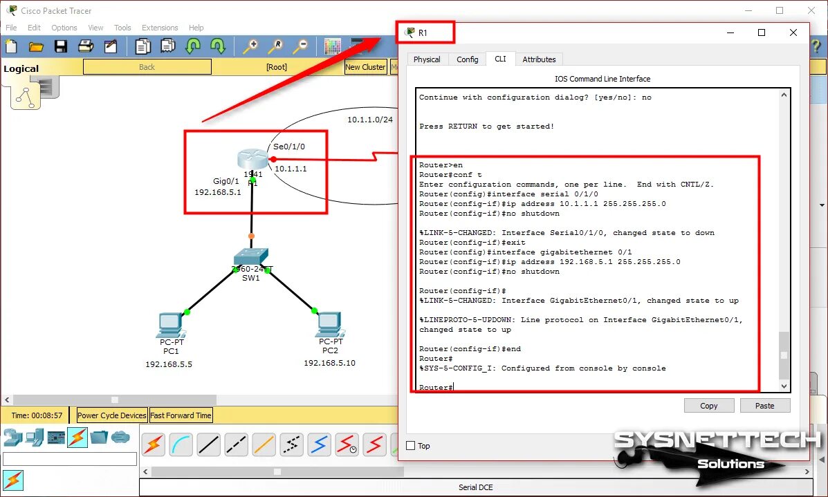
Task: Switch to Attributes tab in R1
Action: pos(539,59)
